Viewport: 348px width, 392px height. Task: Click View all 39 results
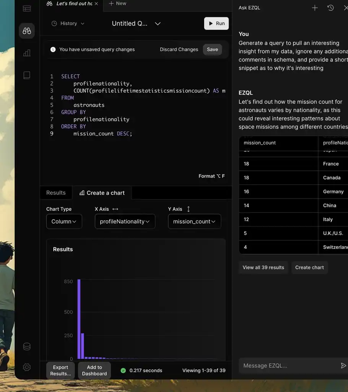coord(263,267)
